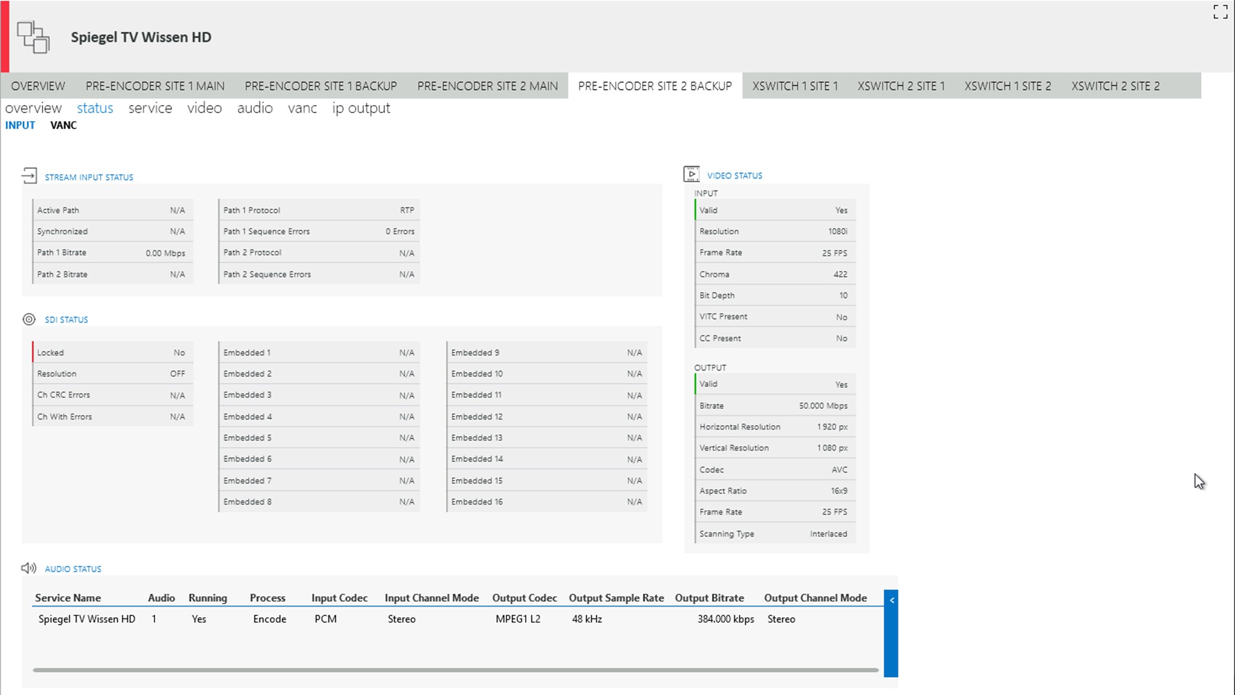The width and height of the screenshot is (1235, 695).
Task: Open the ip output sub-tab
Action: coord(361,108)
